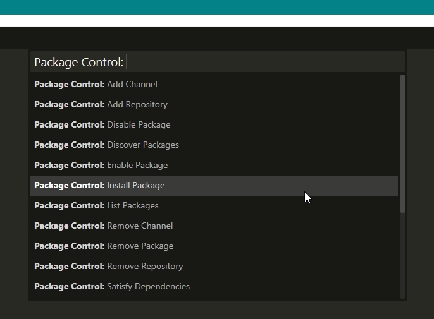The image size is (434, 319).
Task: Click the white strip below the teal bar
Action: [217, 20]
